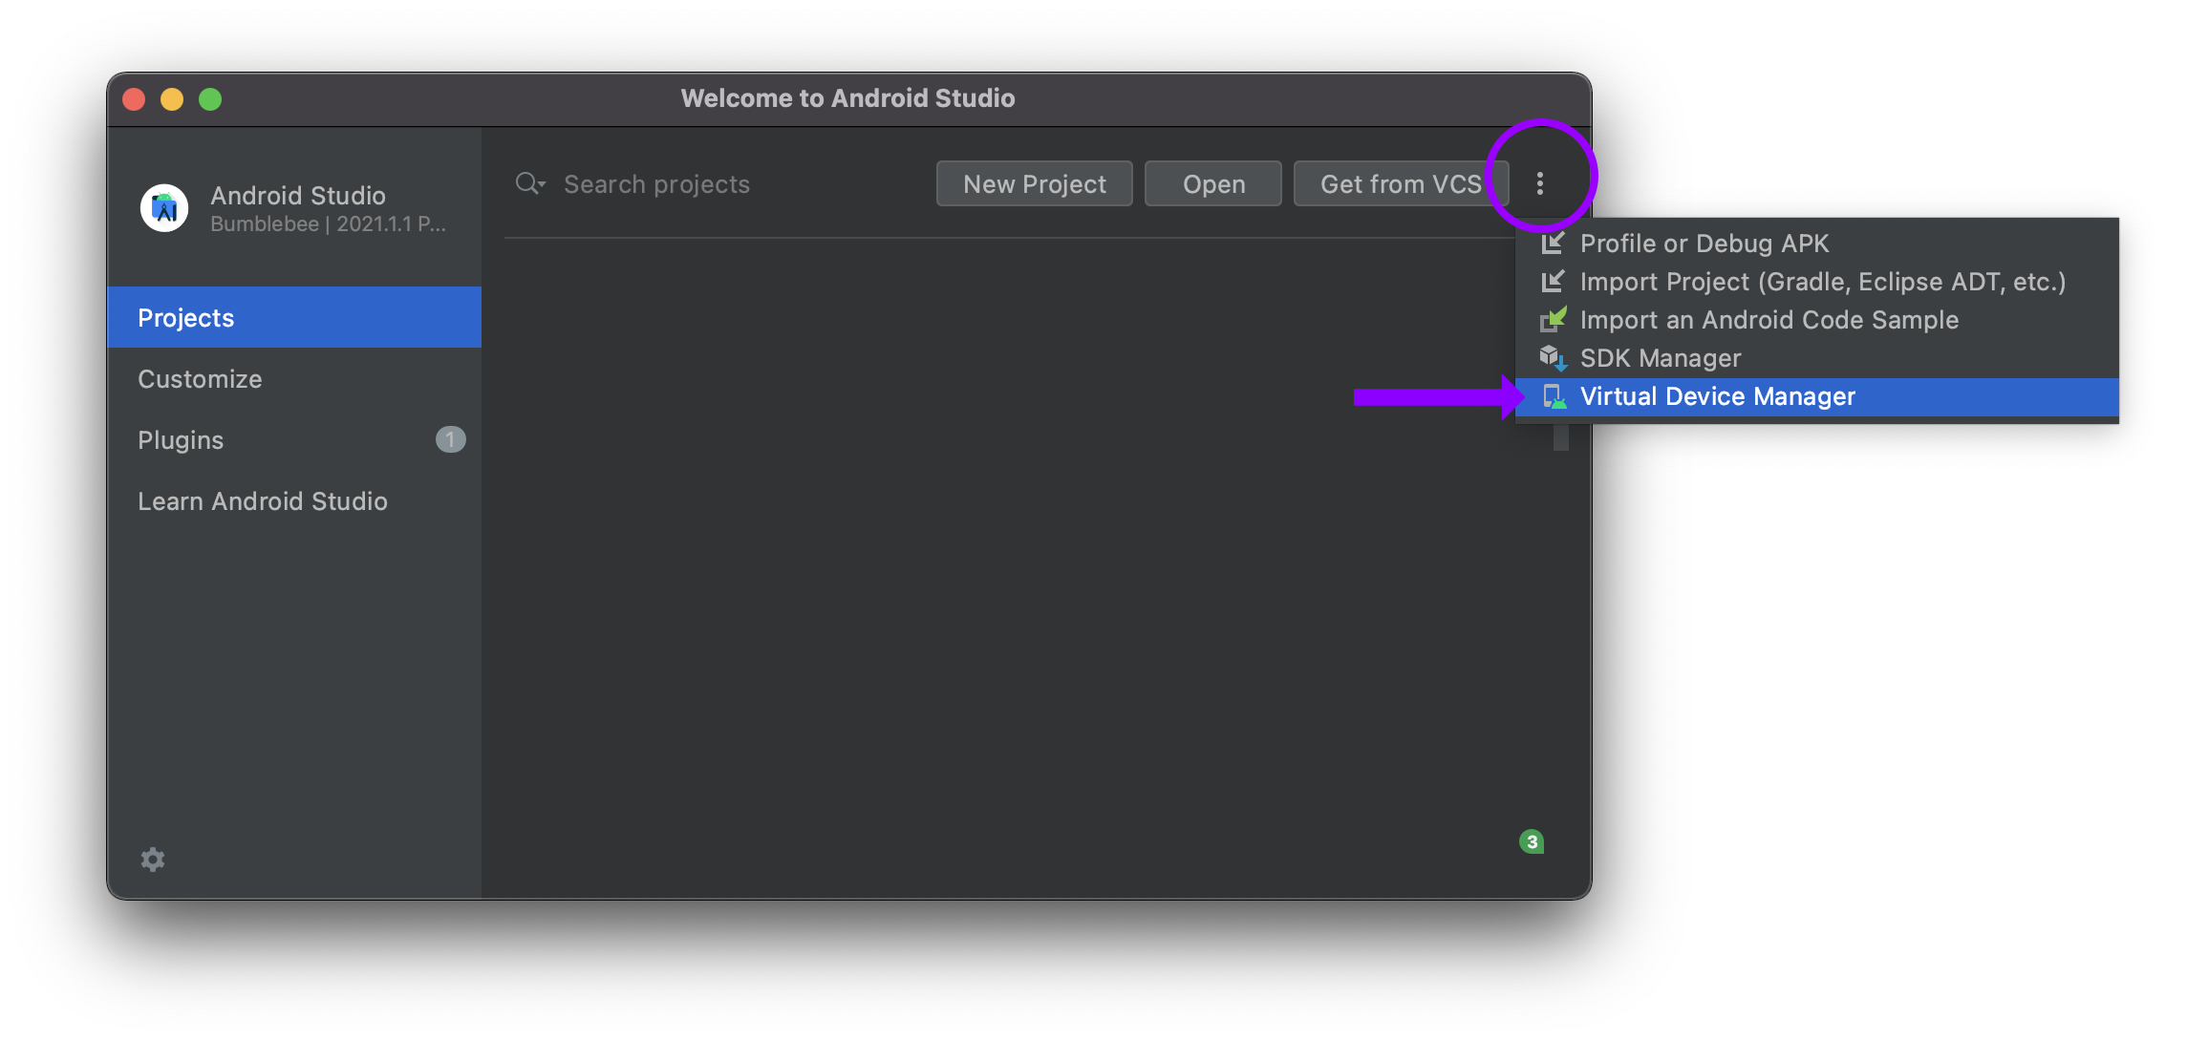
Task: Click the Virtual Device Manager icon
Action: (x=1554, y=397)
